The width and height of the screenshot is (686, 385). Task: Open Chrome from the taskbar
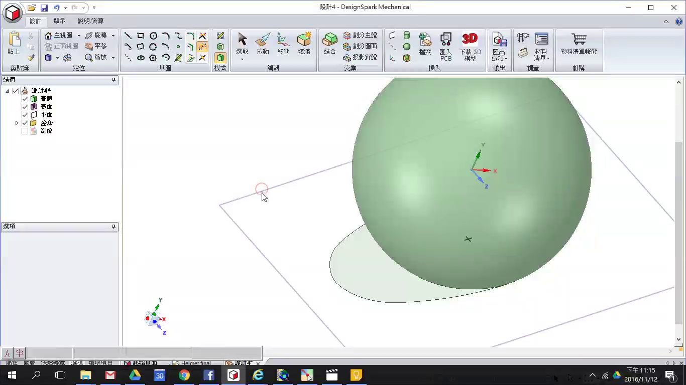[x=184, y=375]
